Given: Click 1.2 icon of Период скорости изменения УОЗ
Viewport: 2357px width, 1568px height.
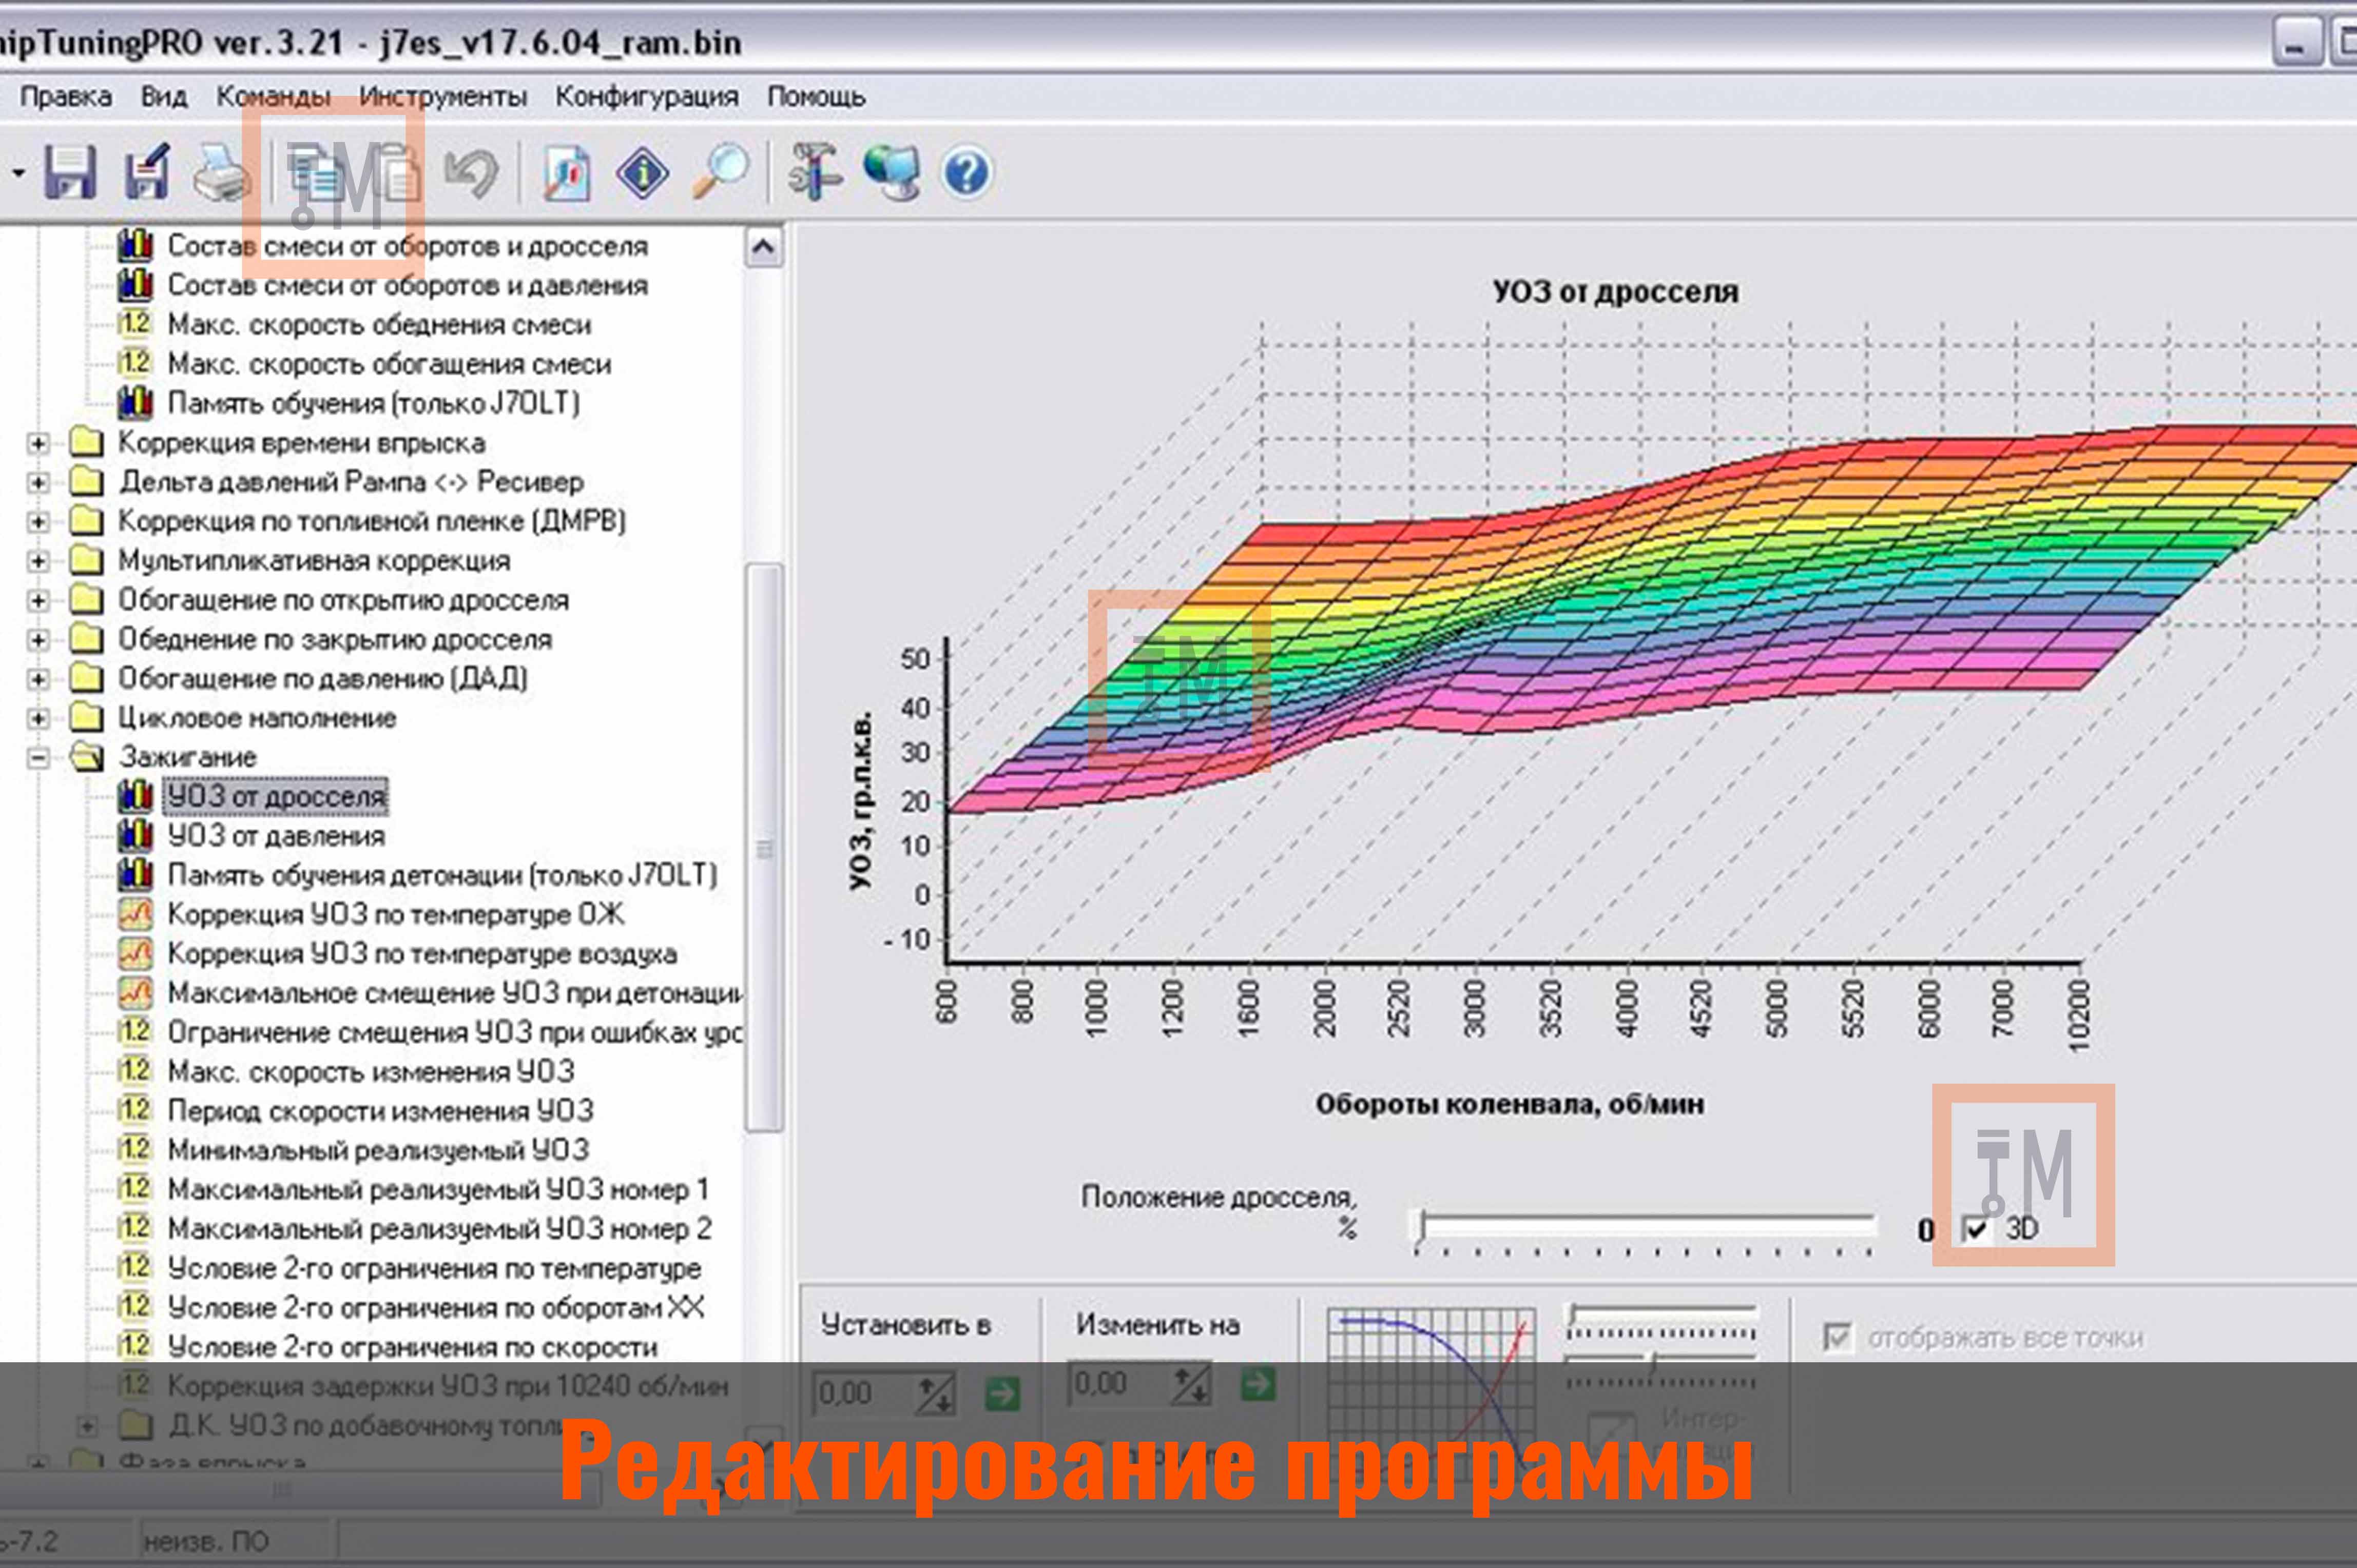Looking at the screenshot, I should [135, 1110].
